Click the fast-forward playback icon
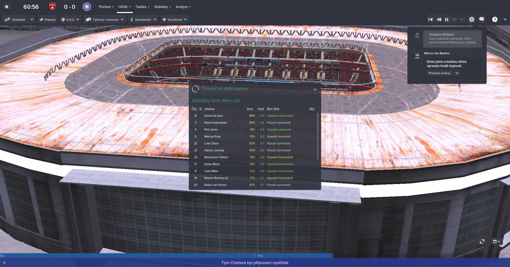 455,19
